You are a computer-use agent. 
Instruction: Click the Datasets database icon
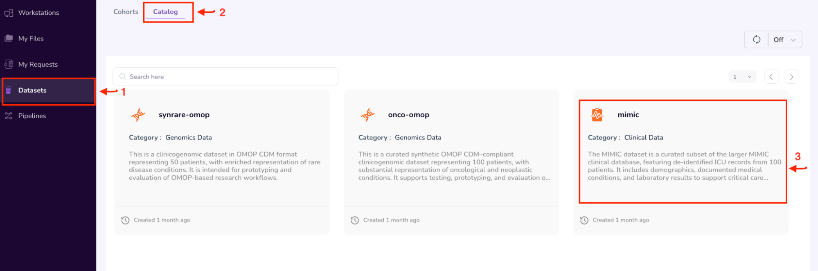tap(8, 90)
